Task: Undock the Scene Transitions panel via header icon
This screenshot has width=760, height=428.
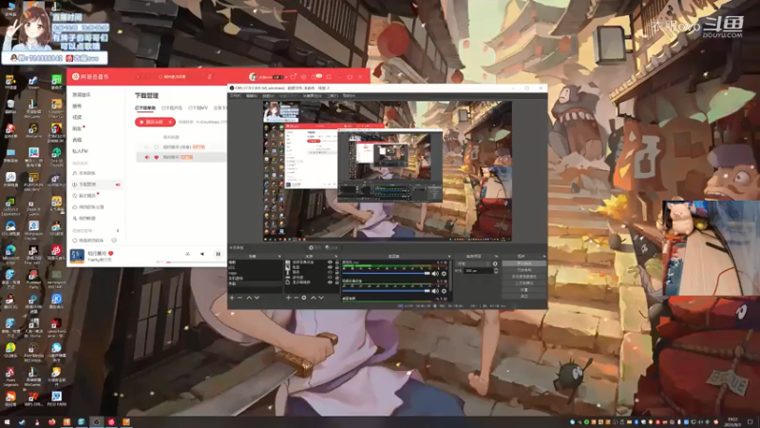Action: coord(495,256)
